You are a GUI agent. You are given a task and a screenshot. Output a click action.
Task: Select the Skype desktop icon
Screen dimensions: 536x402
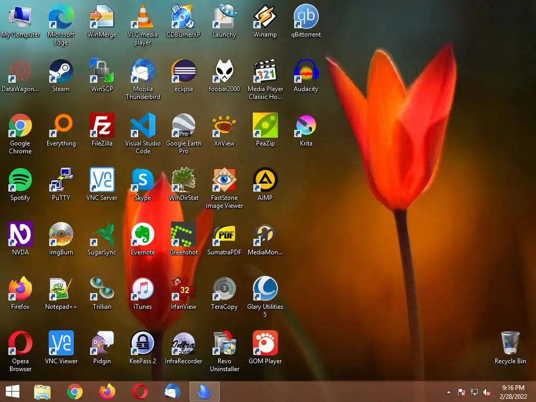click(142, 180)
